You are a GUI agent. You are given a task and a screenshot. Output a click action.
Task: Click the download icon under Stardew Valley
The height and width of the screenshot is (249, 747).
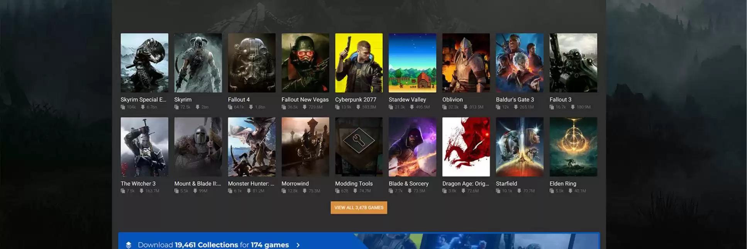(412, 107)
